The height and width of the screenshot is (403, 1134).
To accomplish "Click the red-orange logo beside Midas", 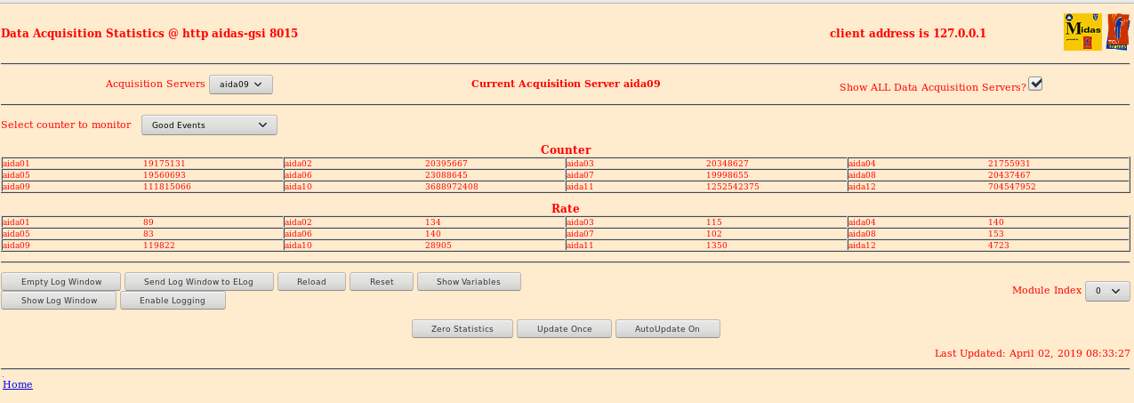I will (1117, 32).
